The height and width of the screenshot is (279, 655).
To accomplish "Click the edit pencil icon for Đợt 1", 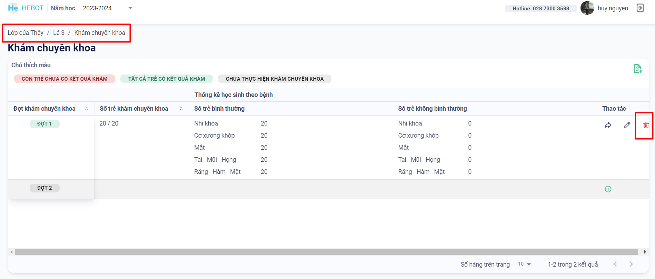I will tap(627, 125).
